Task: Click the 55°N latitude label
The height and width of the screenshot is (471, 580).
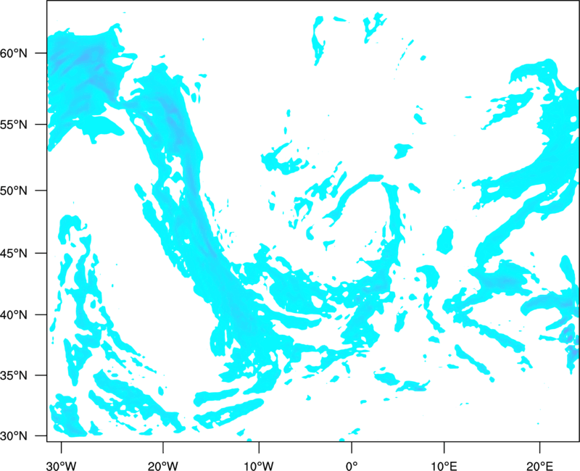Action: pyautogui.click(x=14, y=125)
